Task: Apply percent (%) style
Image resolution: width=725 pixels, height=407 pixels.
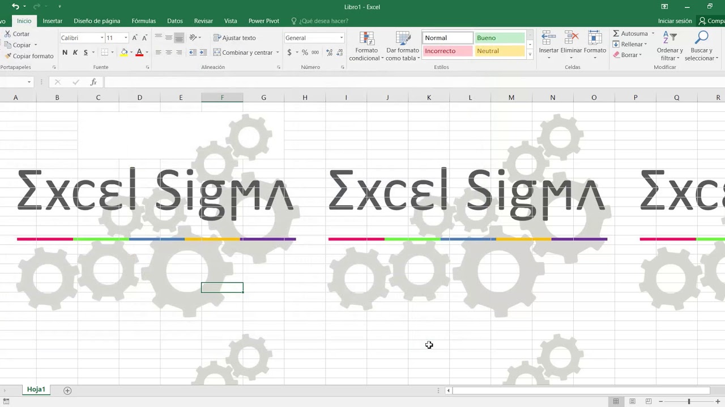Action: click(305, 53)
